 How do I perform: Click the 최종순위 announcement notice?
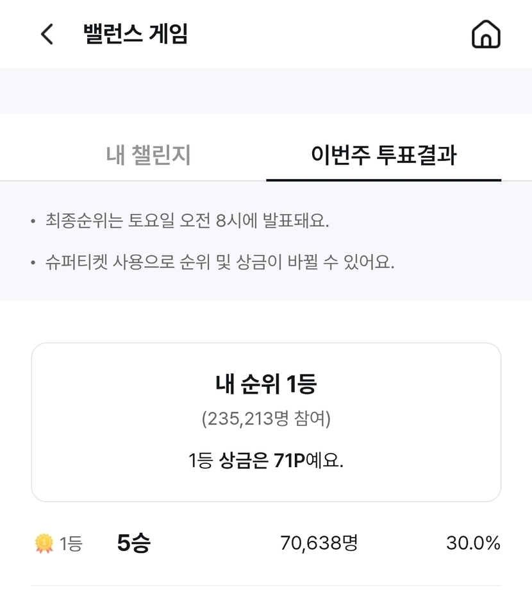tap(187, 222)
